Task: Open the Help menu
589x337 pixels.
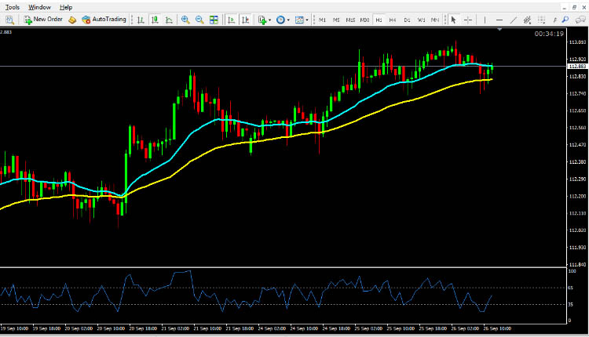Action: [66, 7]
